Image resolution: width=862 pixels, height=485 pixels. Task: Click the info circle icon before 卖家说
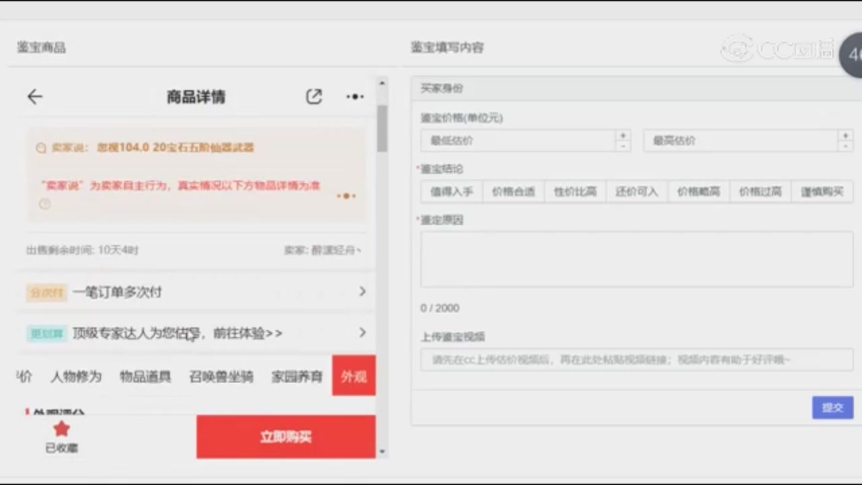(x=41, y=148)
